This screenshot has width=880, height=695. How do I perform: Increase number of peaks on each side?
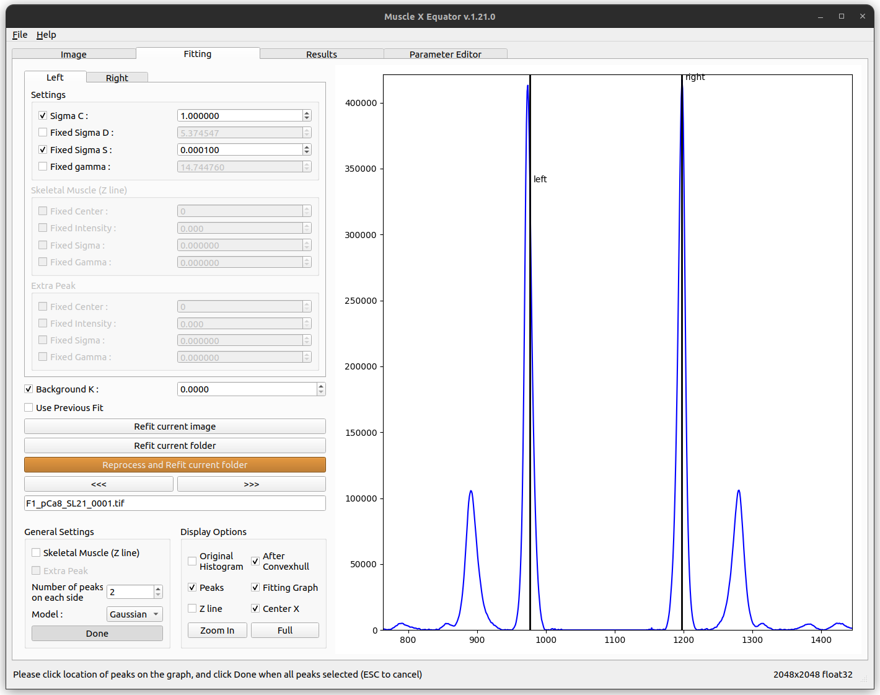(x=158, y=589)
